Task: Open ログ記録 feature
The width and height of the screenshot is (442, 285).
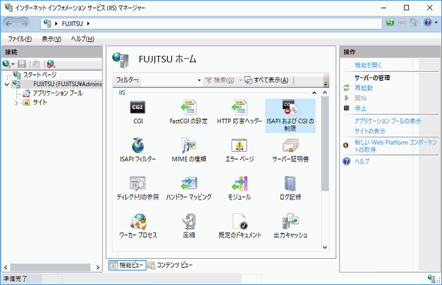Action: 290,188
